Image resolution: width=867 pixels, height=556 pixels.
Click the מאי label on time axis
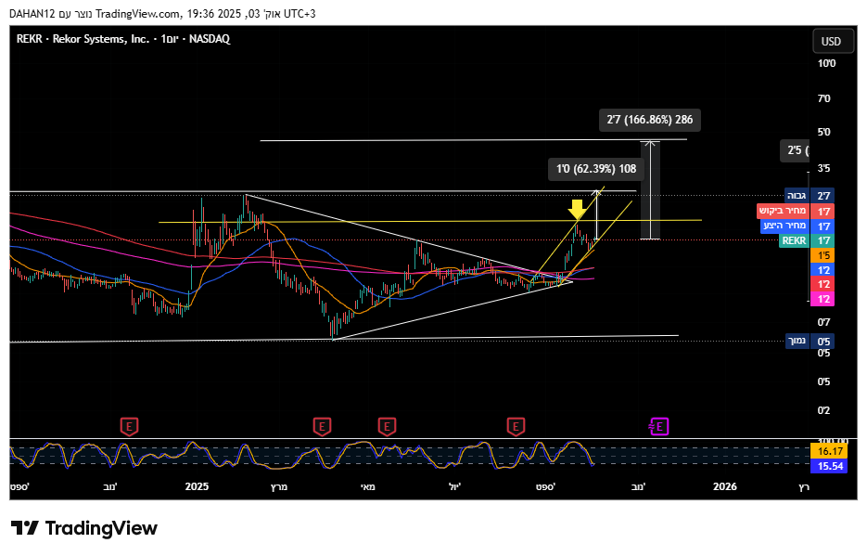point(368,486)
